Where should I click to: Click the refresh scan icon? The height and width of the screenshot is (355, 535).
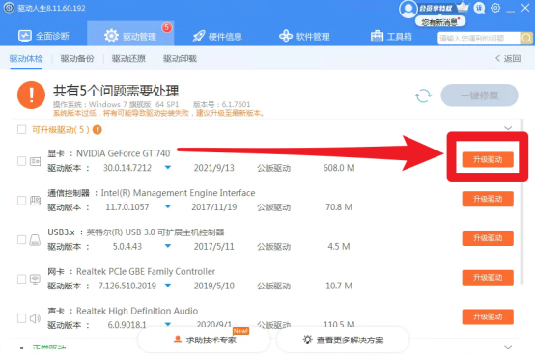click(423, 96)
